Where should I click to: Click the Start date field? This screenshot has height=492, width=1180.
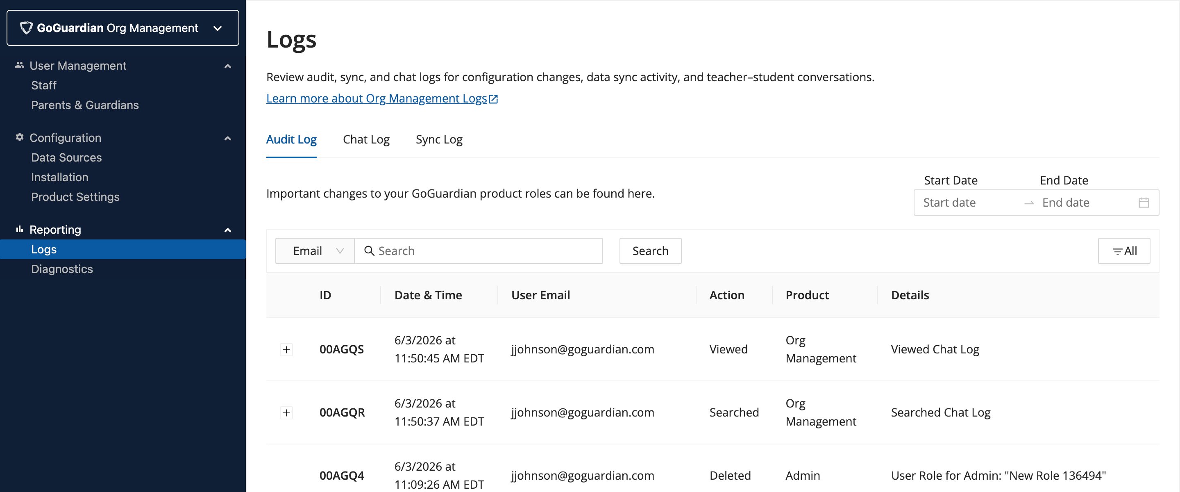click(x=967, y=203)
